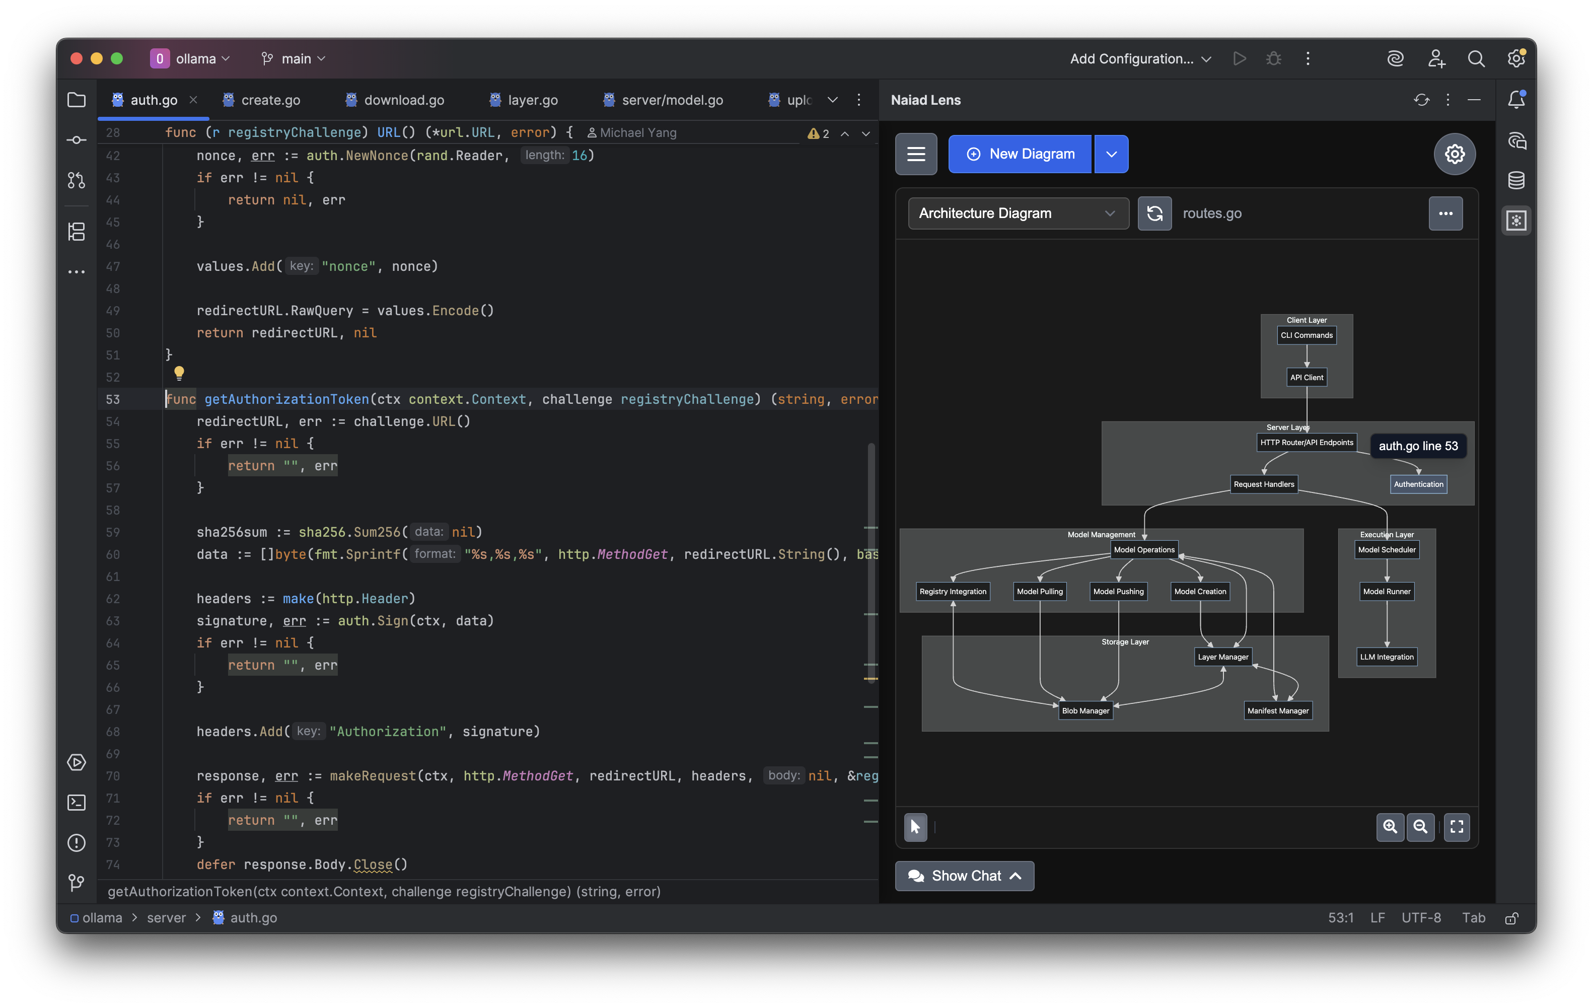Click the LF line separator in status bar

pyautogui.click(x=1378, y=918)
